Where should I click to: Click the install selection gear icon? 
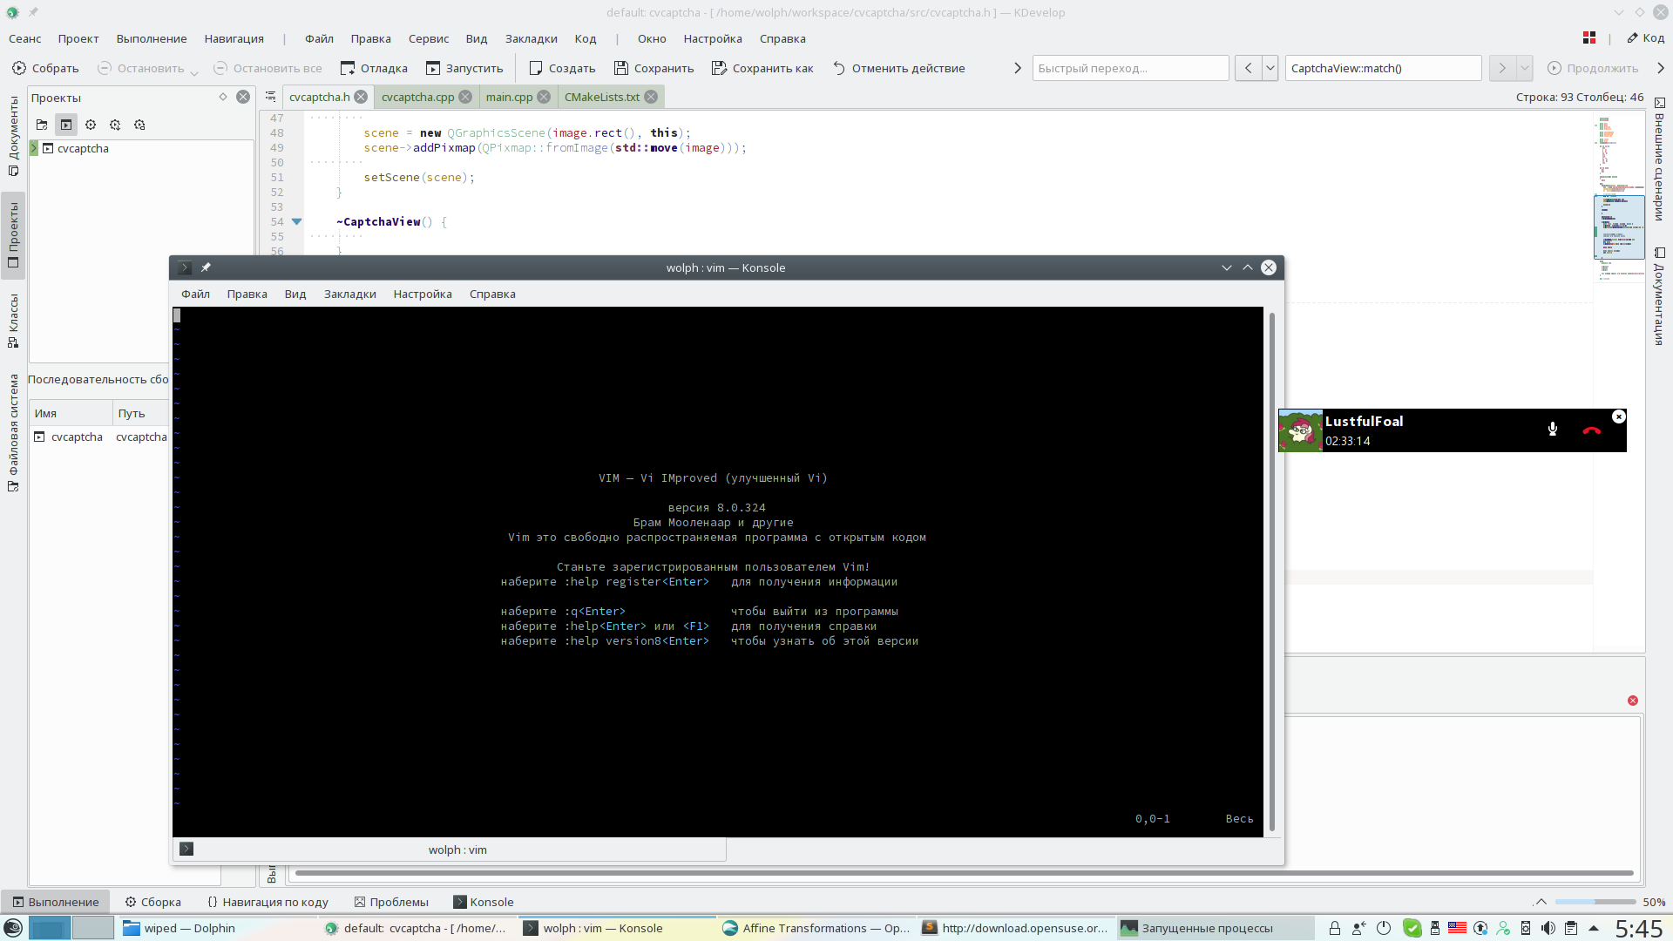[115, 125]
